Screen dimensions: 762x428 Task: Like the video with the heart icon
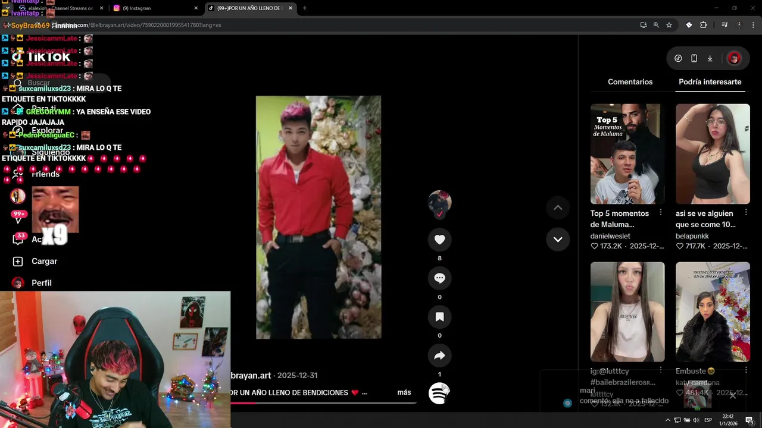pos(439,240)
